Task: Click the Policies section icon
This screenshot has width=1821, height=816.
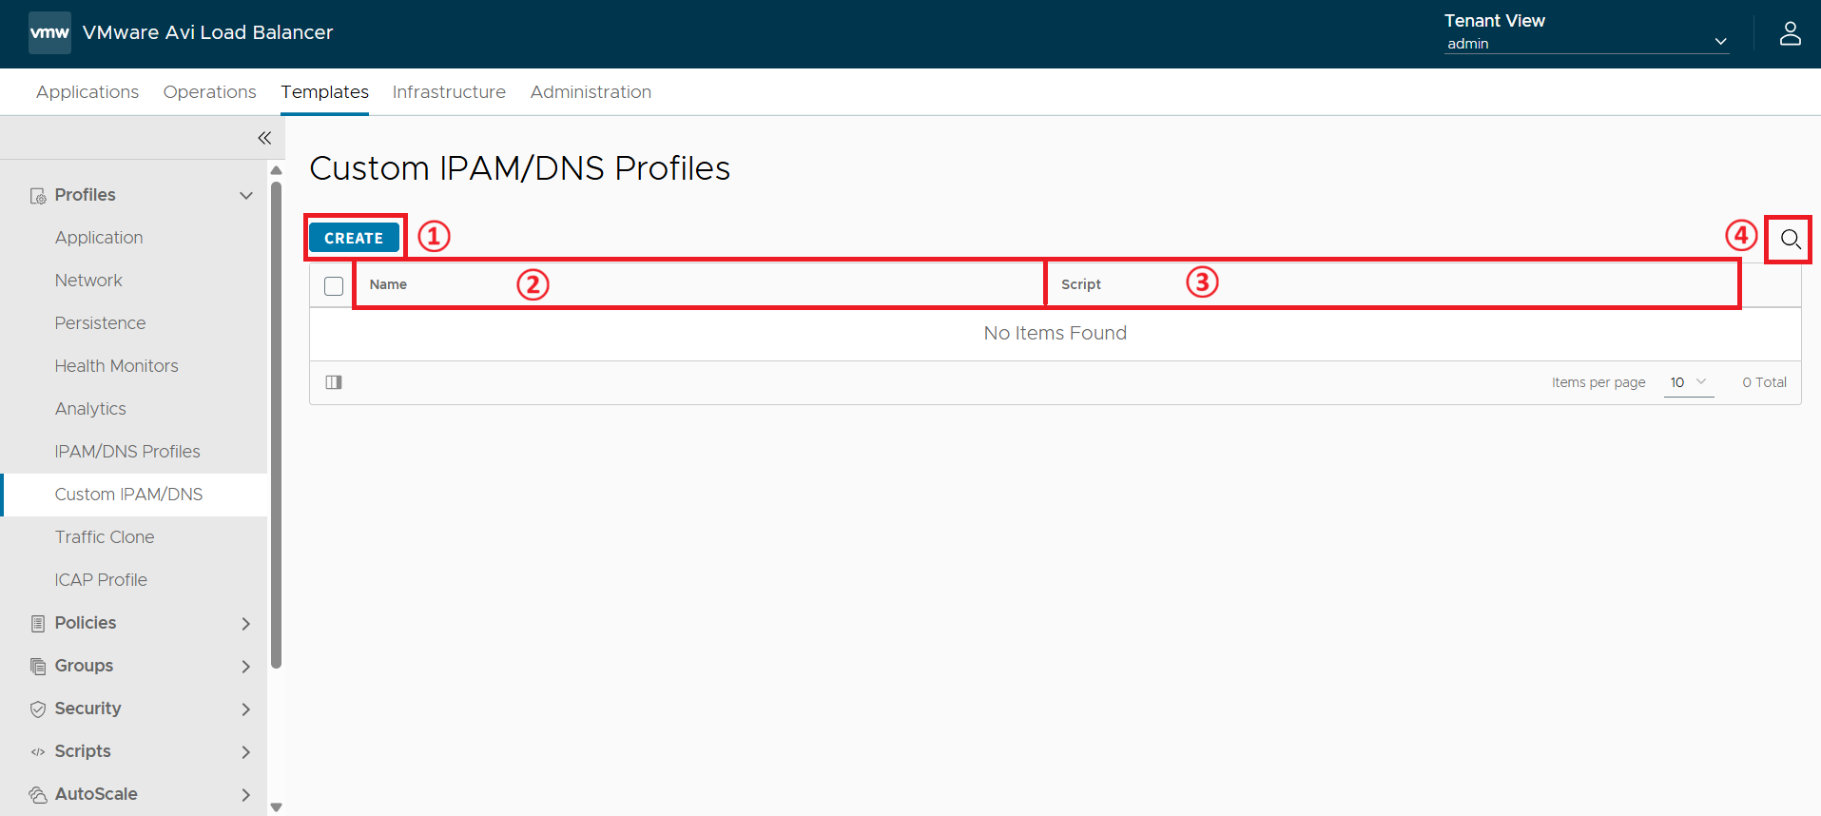Action: coord(38,623)
